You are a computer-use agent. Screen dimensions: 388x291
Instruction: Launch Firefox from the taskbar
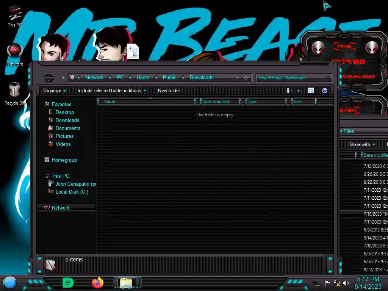tap(98, 283)
